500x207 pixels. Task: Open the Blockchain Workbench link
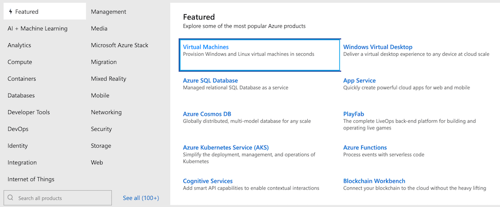(x=374, y=181)
